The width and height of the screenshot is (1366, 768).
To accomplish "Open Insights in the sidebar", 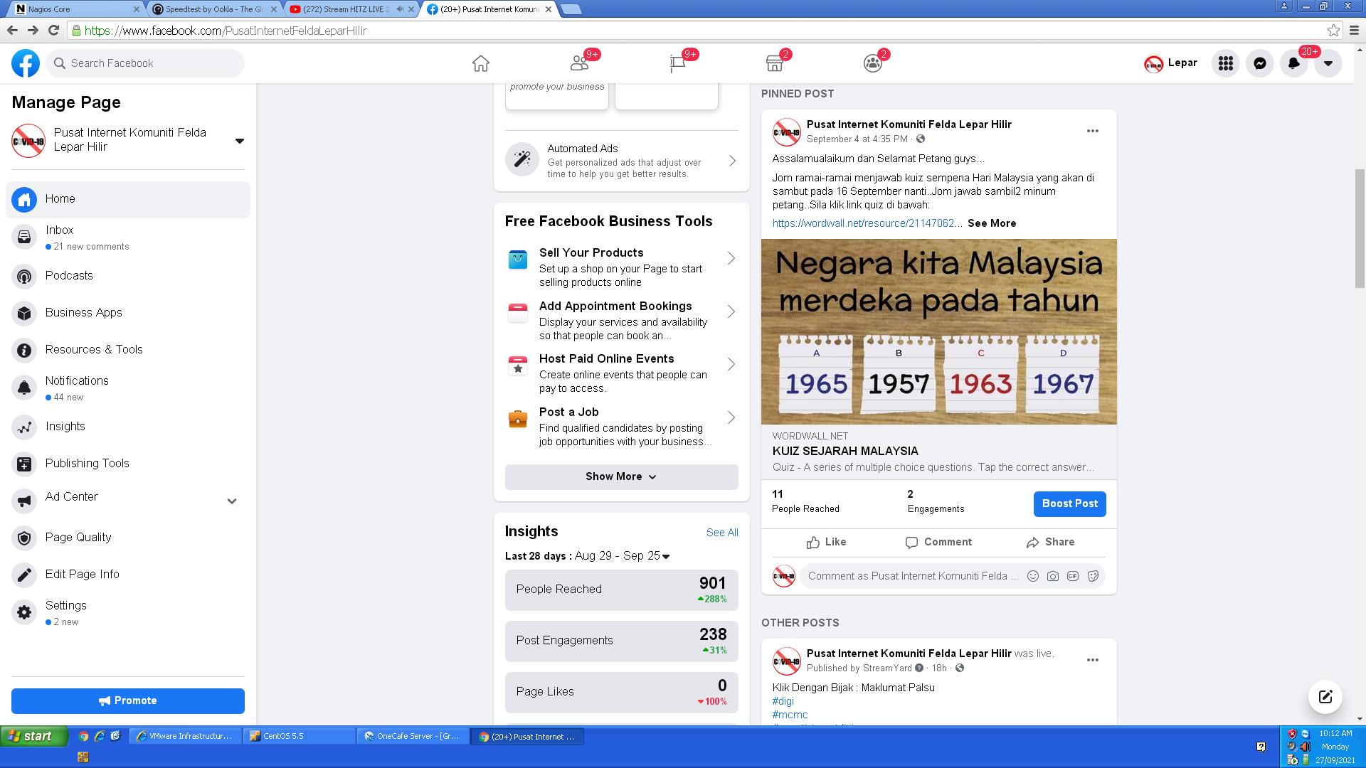I will [x=128, y=427].
